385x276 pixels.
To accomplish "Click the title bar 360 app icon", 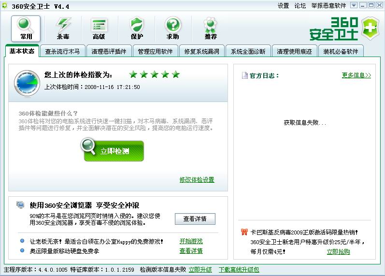I will pos(5,5).
